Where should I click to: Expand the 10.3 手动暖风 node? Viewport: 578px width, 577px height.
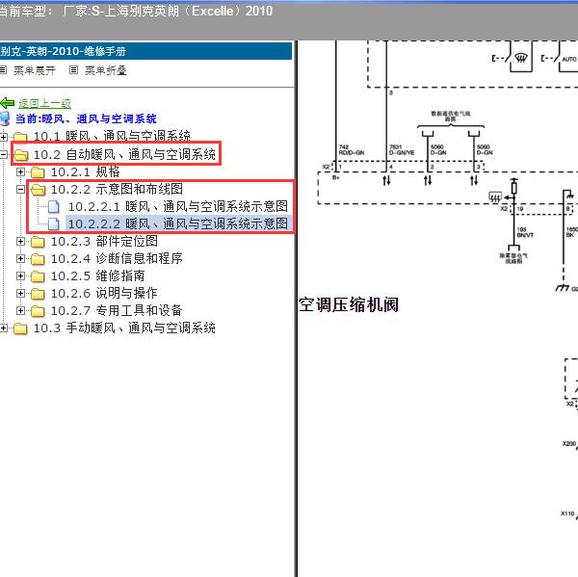click(3, 328)
